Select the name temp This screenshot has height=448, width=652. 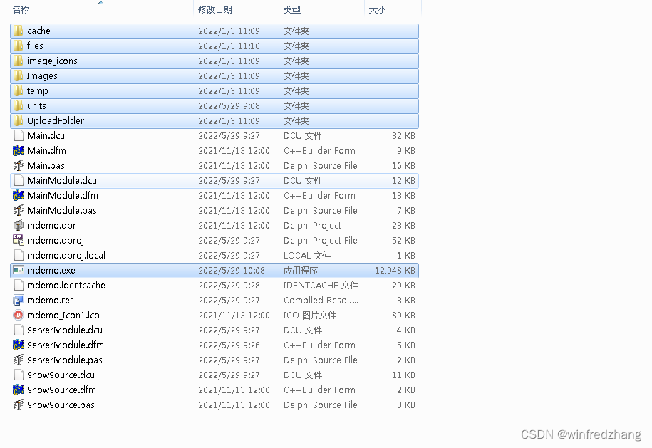click(x=38, y=91)
